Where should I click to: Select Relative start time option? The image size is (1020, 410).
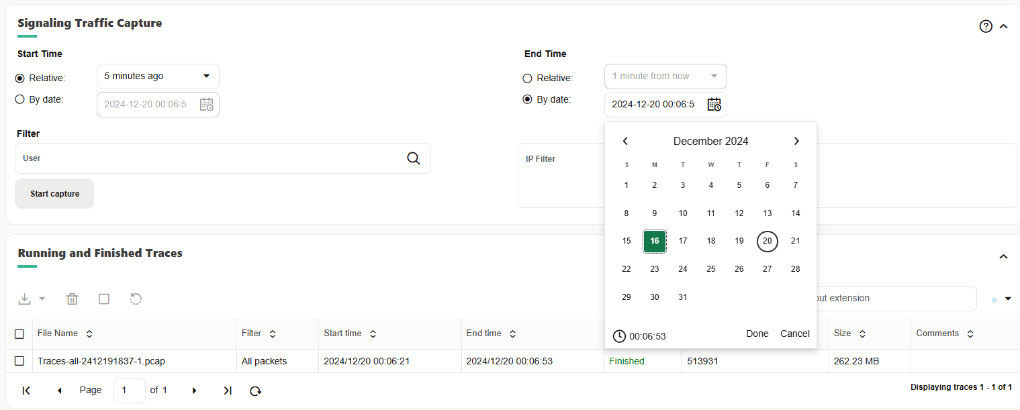(19, 78)
